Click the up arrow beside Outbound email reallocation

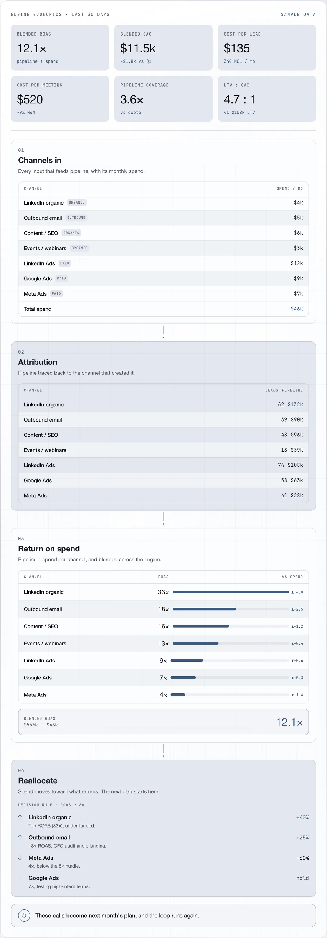pyautogui.click(x=20, y=837)
